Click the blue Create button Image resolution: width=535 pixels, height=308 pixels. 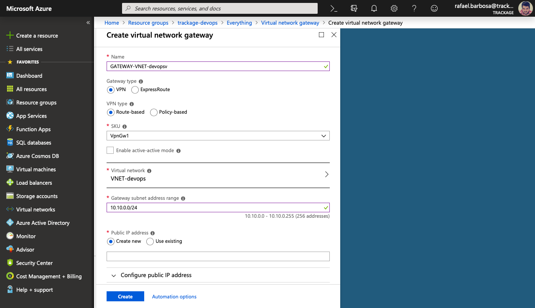pos(125,296)
